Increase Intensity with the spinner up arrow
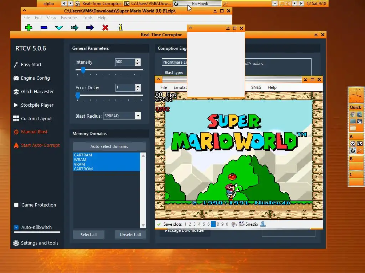The width and height of the screenshot is (365, 273). click(x=138, y=60)
